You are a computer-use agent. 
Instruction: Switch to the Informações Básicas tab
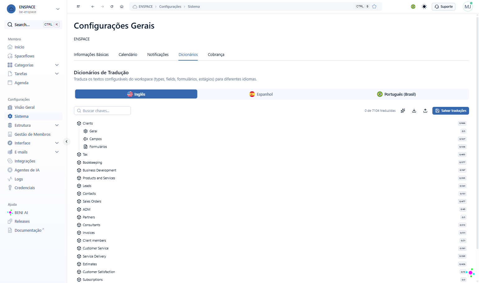coord(91,55)
